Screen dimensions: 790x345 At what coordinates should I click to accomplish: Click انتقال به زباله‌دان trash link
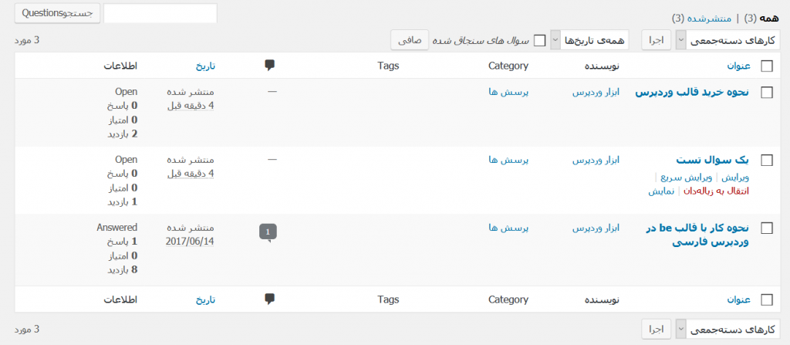(x=716, y=191)
